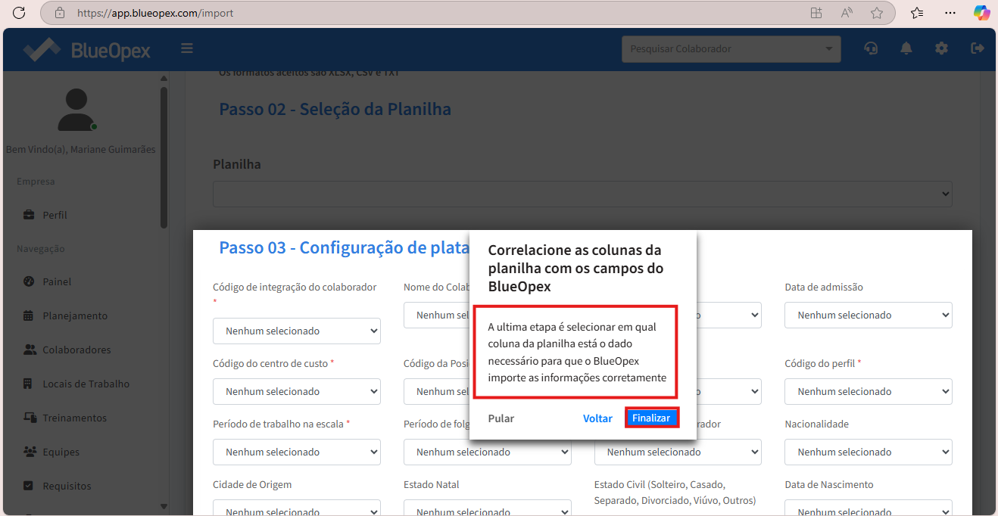
Task: Open dropdown left of Nacionalidade dropdown
Action: pos(678,452)
